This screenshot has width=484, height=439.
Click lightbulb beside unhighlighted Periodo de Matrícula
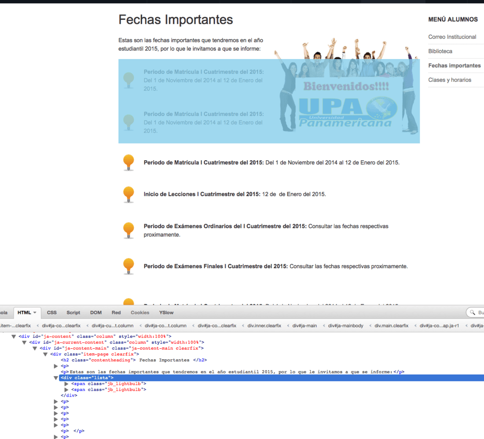tap(128, 162)
